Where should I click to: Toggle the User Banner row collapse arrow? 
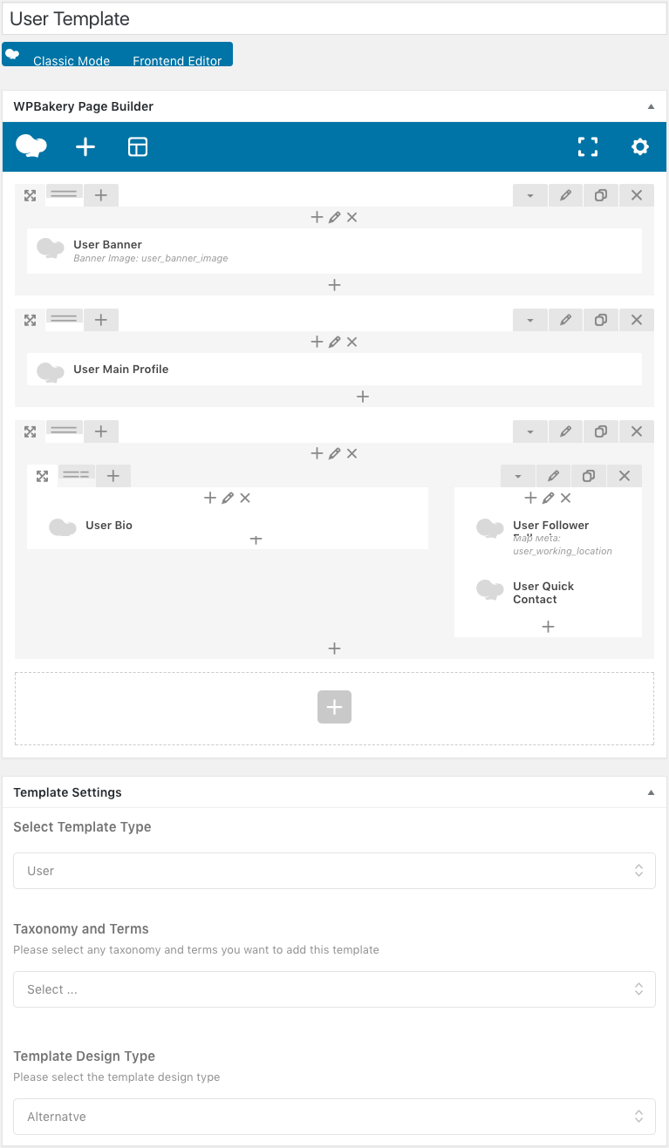click(529, 196)
